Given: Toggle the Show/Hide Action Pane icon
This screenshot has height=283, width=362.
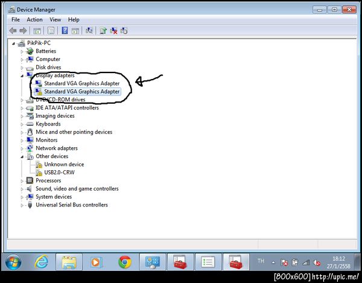Looking at the screenshot, I should (x=75, y=30).
